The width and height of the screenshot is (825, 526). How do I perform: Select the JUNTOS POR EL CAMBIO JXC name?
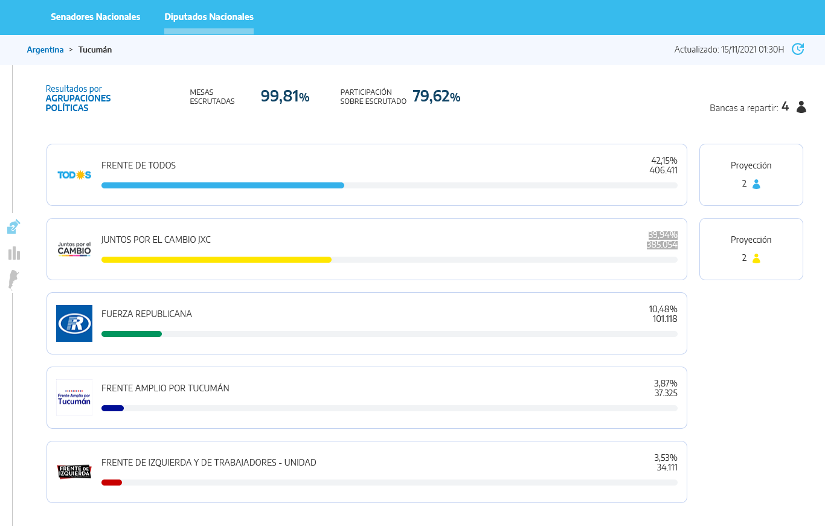pyautogui.click(x=156, y=240)
